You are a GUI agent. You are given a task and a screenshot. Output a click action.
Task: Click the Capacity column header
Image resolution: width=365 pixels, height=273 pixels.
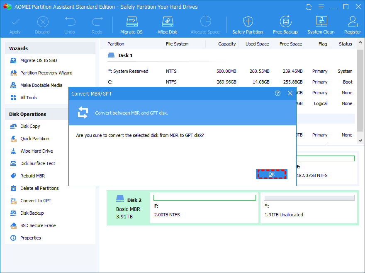tap(227, 44)
